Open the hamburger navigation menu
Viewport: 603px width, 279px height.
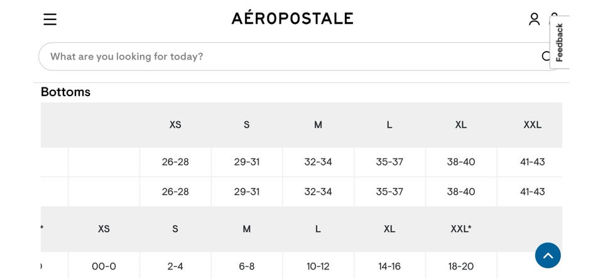pyautogui.click(x=50, y=19)
